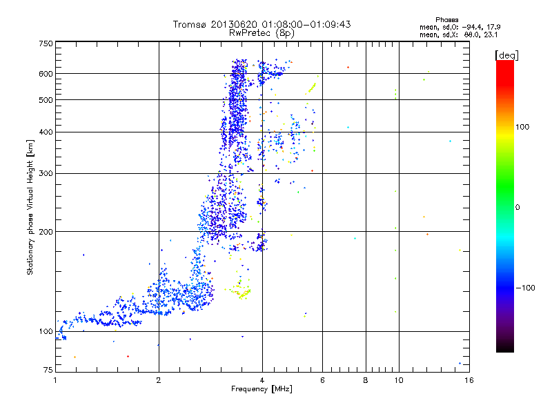Click the yellow-green diagonal trace near 550 km
The height and width of the screenshot is (414, 552).
click(312, 88)
